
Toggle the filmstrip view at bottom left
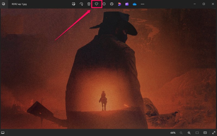point(3,133)
